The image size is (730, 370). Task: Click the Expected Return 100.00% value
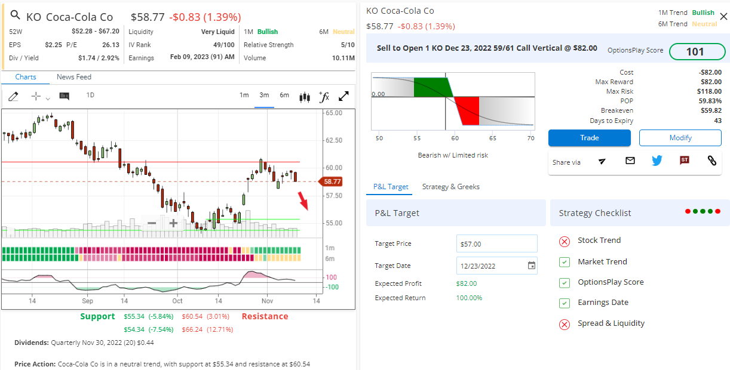[470, 298]
